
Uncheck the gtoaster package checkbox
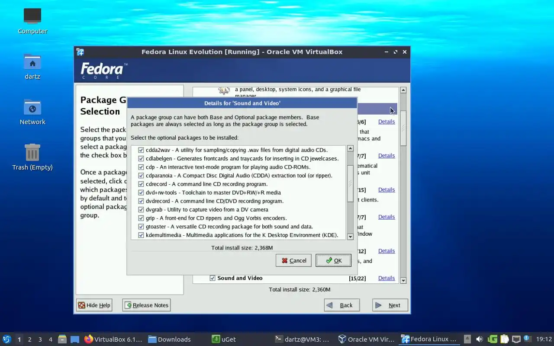[x=141, y=227]
